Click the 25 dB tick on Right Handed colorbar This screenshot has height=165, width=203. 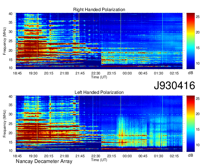(198, 17)
